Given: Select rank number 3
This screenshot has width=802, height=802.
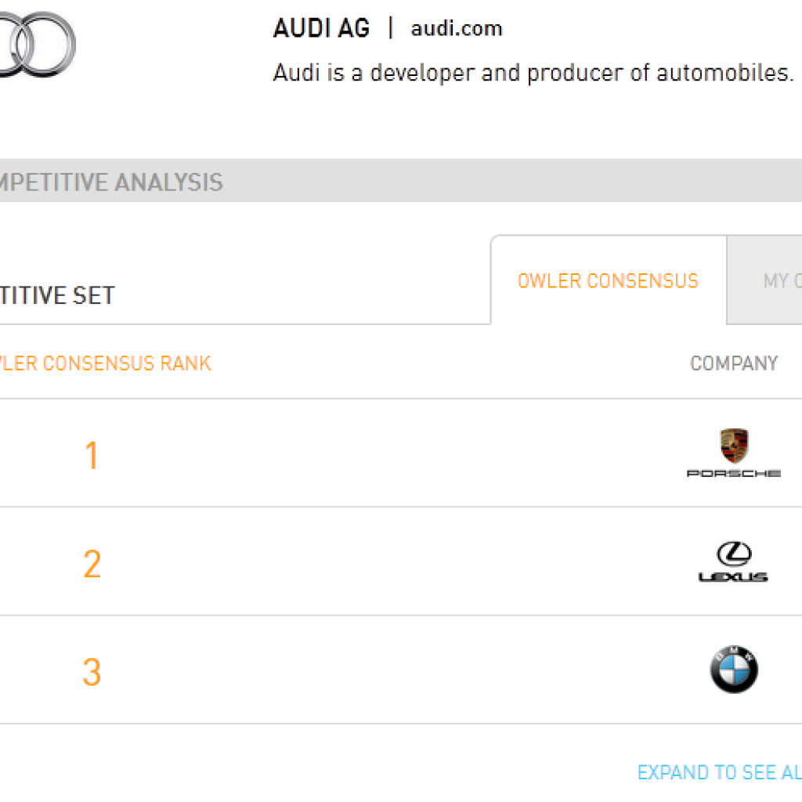Looking at the screenshot, I should (92, 672).
